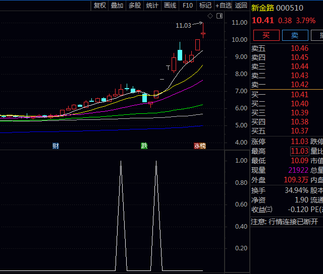323x274 pixels.
Task: Add stock to watchlist with +自选
Action: (x=224, y=6)
